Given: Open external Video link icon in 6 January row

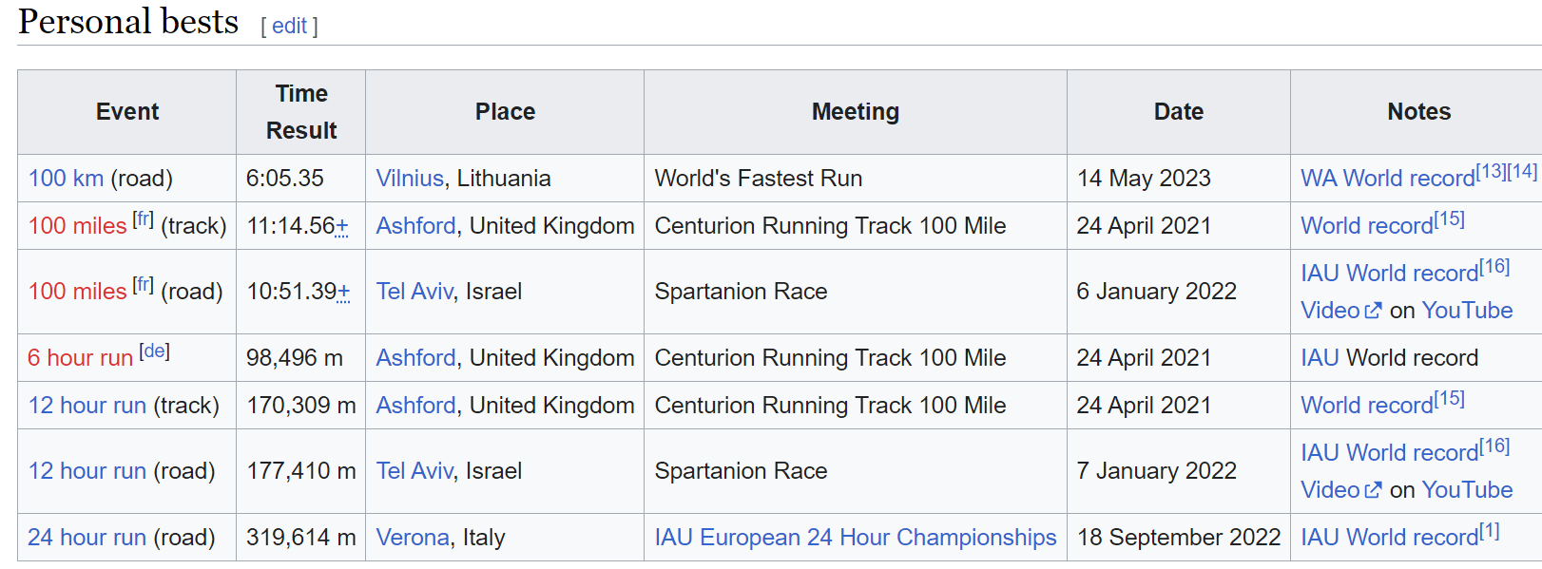Looking at the screenshot, I should coord(1372,311).
